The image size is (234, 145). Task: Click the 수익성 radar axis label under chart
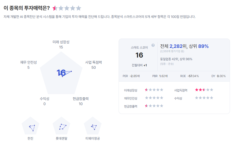(44, 99)
